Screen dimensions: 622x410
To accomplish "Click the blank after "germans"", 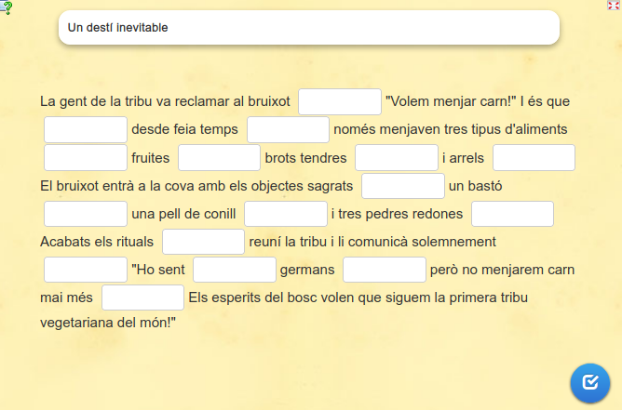I will 385,270.
